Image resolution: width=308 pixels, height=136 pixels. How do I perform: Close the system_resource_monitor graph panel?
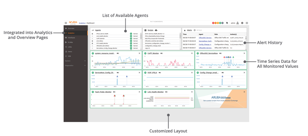[x=139, y=53]
